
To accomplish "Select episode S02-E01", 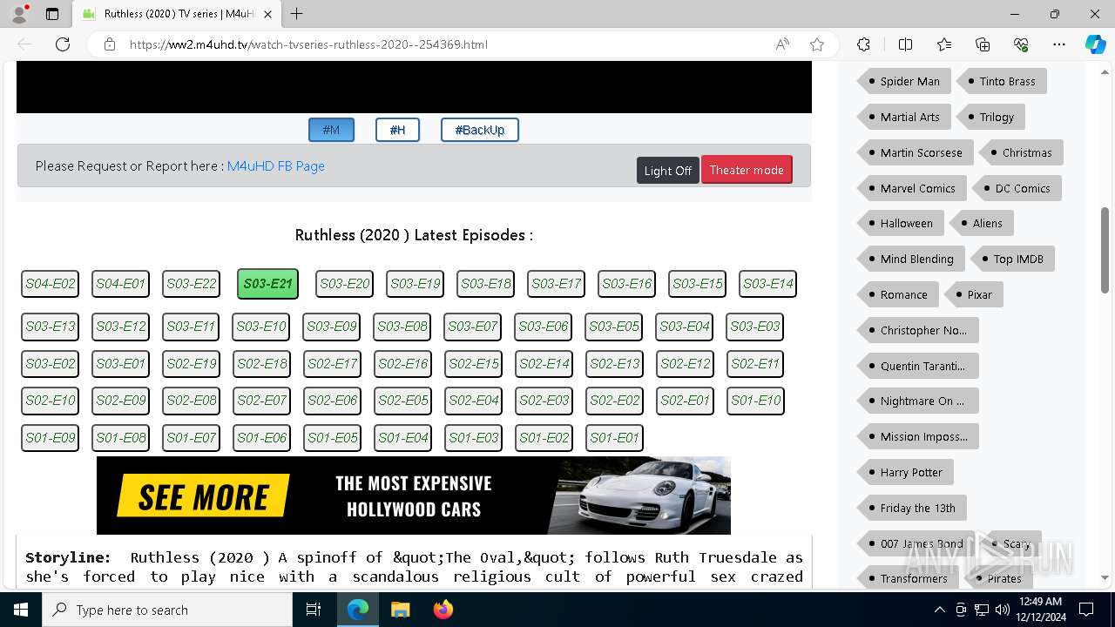I will (x=684, y=401).
